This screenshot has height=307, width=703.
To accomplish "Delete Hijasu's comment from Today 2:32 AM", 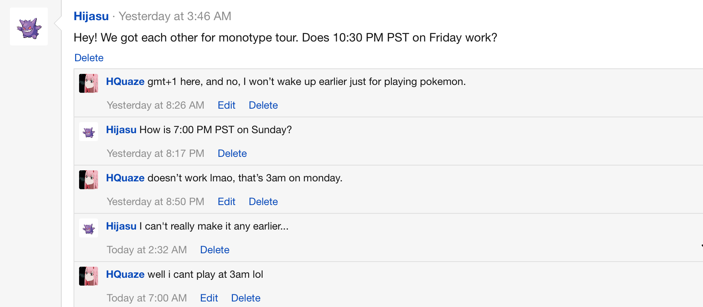I will 215,250.
